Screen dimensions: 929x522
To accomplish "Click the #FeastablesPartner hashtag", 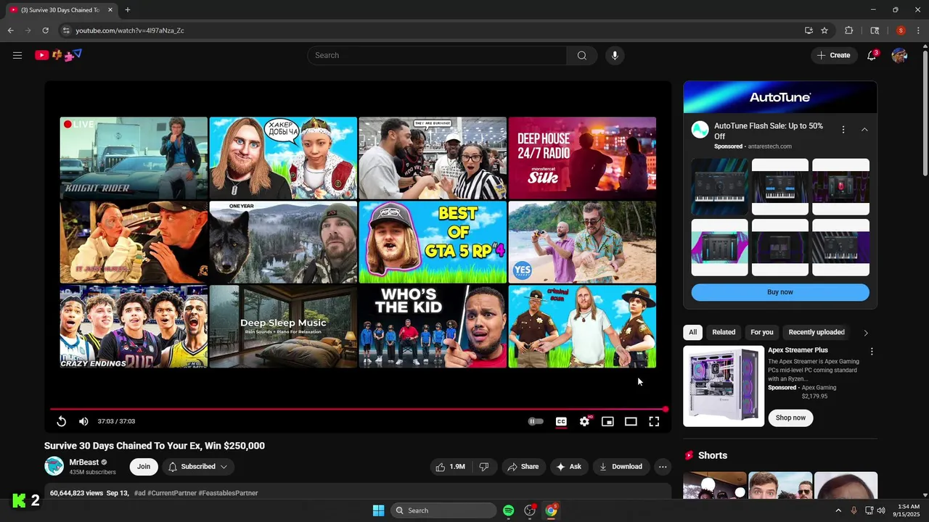I will coord(228,493).
